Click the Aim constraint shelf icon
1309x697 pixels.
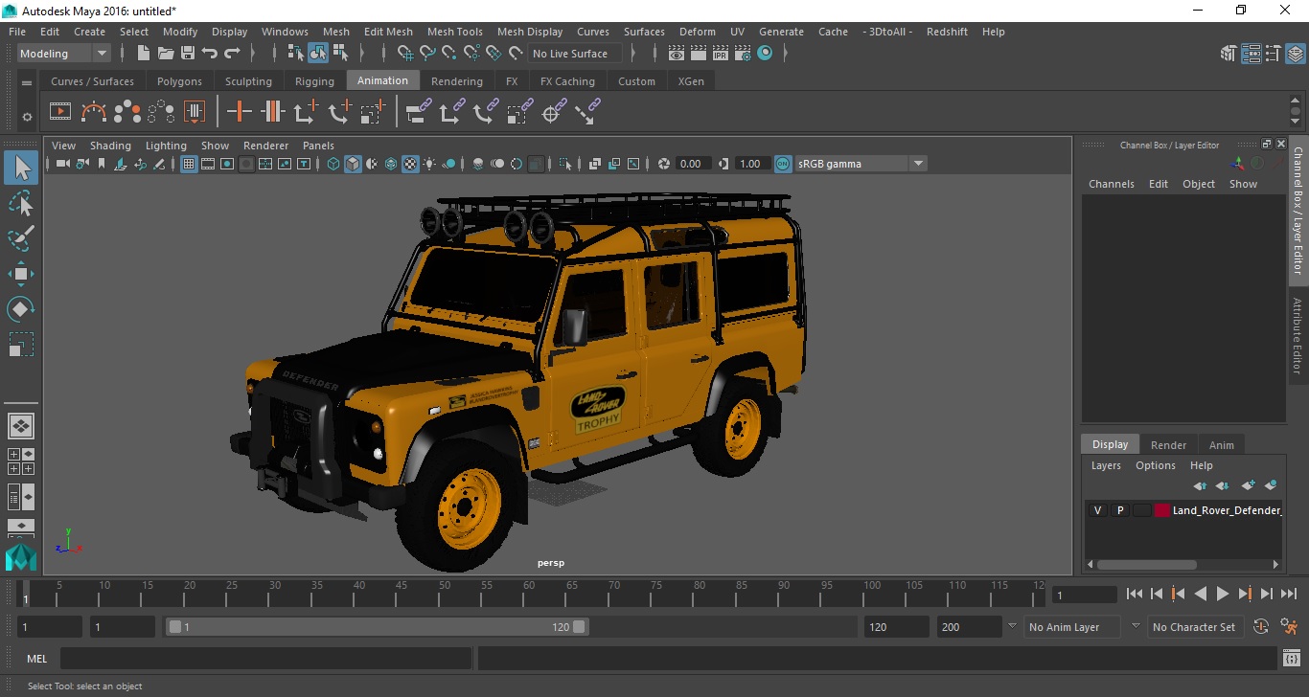[552, 112]
